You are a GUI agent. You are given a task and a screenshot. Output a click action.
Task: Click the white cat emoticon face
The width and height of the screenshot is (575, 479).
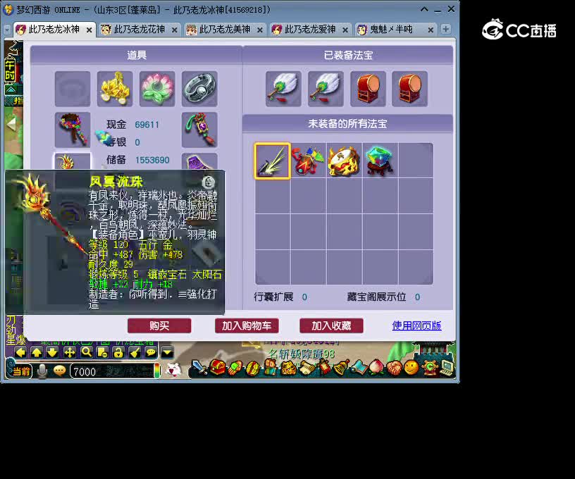pos(173,370)
